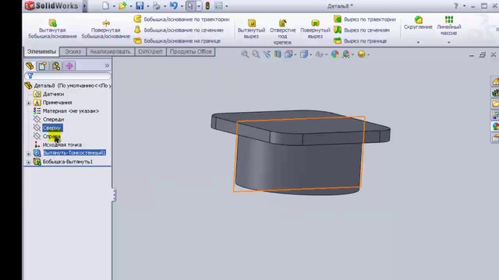Click Повернутый вырез tool

click(315, 29)
